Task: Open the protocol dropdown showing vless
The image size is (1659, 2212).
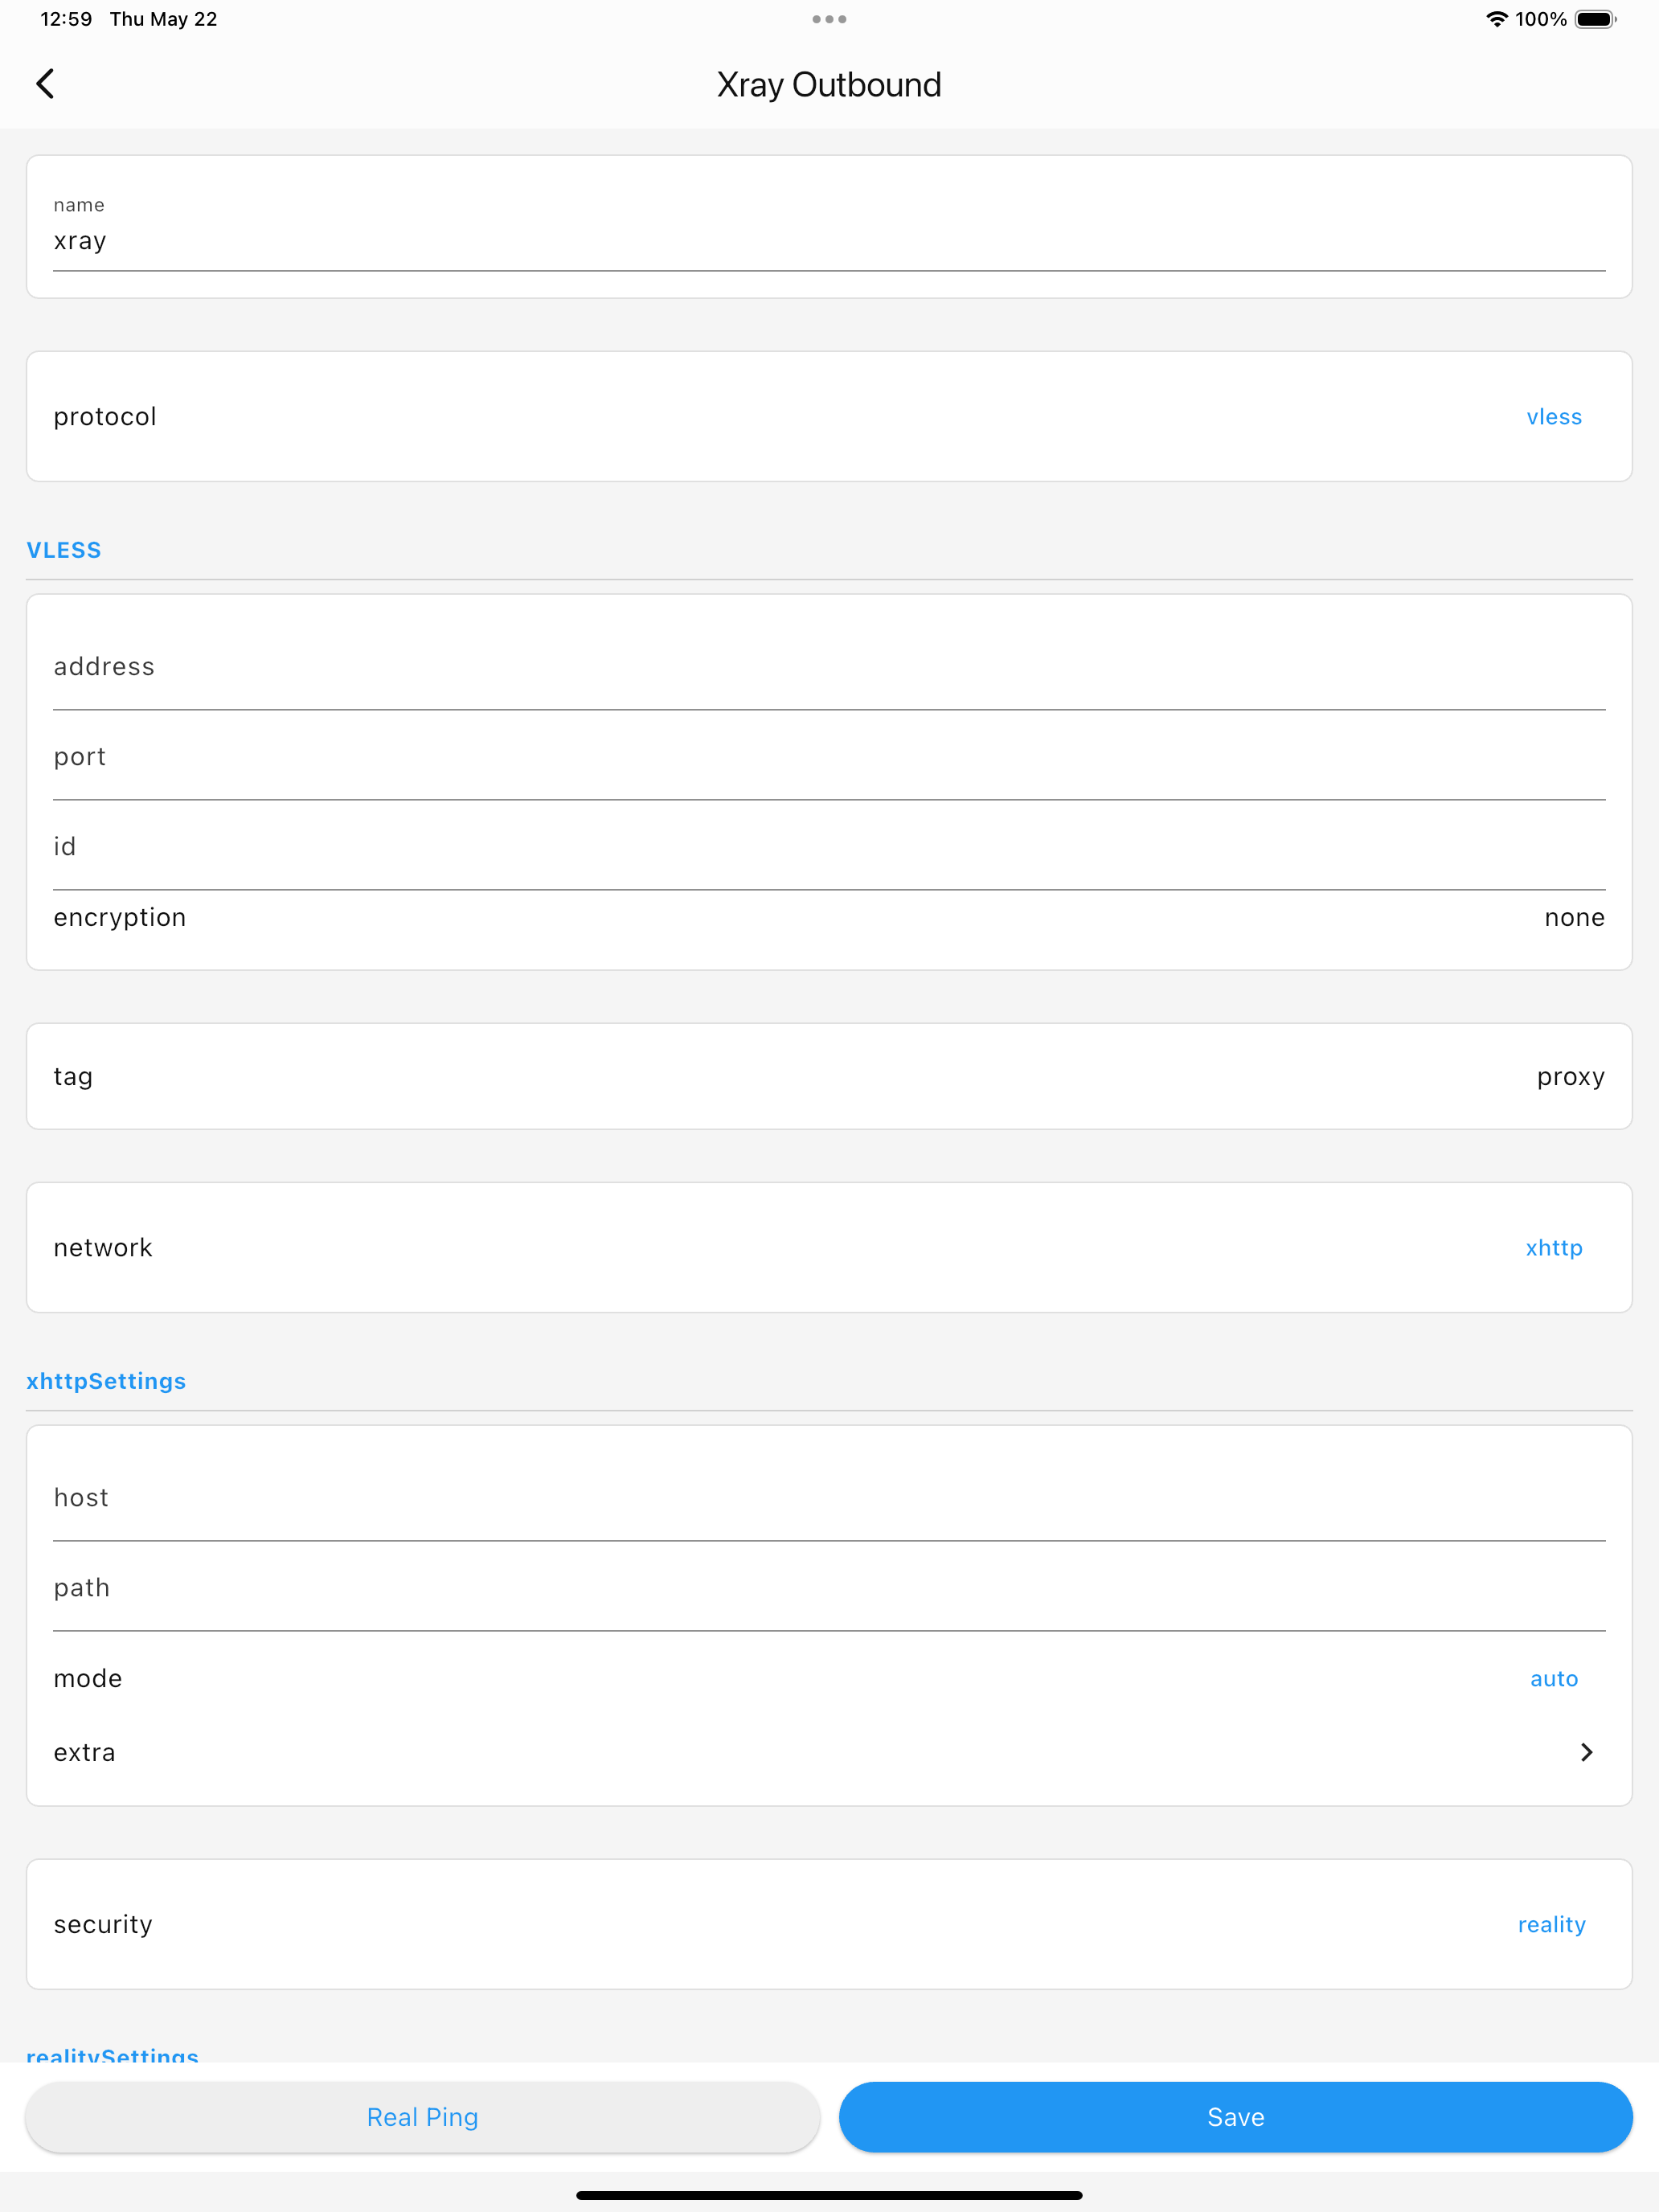Action: pos(1554,417)
